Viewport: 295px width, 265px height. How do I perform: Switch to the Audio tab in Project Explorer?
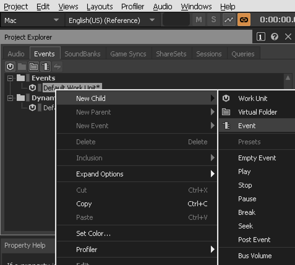click(x=16, y=54)
